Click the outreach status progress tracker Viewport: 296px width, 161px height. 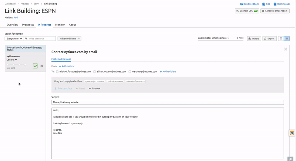tap(16, 64)
